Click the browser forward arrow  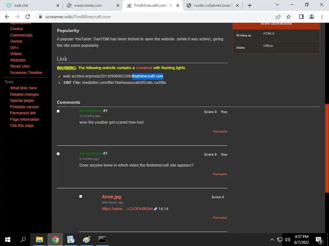[x=17, y=17]
